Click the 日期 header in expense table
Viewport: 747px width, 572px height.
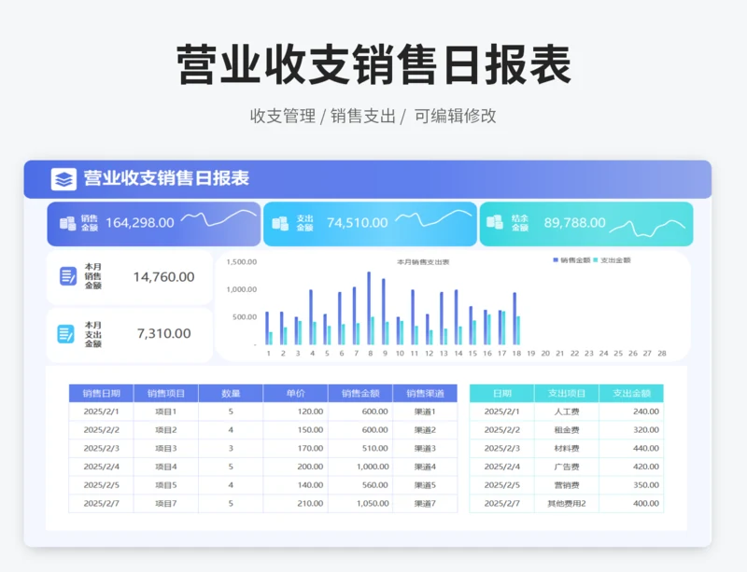pyautogui.click(x=501, y=394)
